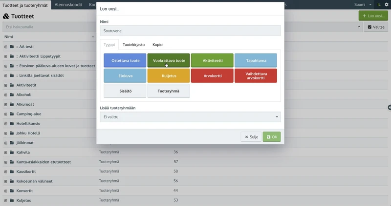Expand the Kahvila folder
The width and height of the screenshot is (391, 206).
pyautogui.click(x=6, y=152)
